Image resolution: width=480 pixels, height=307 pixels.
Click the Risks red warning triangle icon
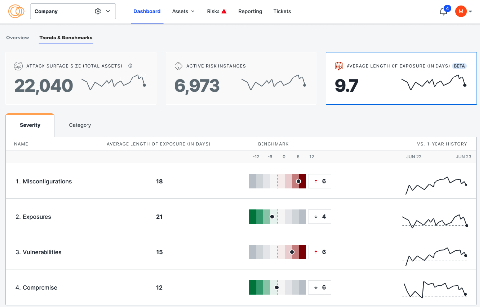224,11
